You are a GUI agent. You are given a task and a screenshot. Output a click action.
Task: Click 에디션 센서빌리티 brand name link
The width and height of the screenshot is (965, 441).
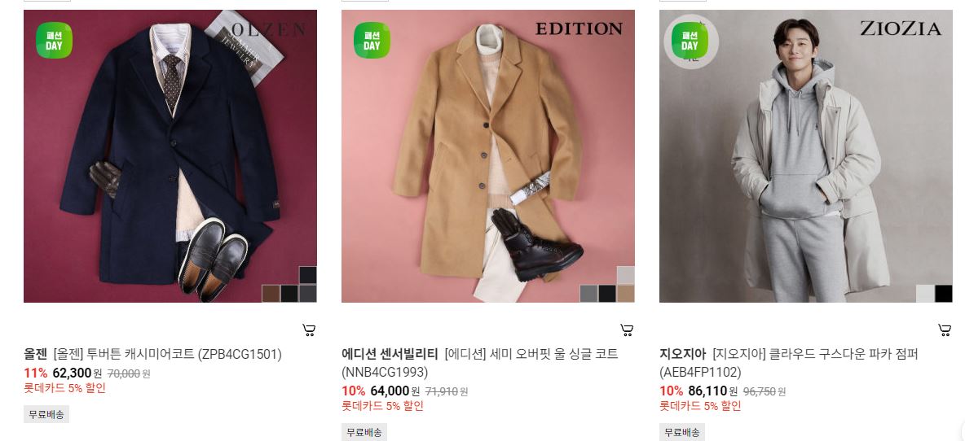pyautogui.click(x=390, y=355)
